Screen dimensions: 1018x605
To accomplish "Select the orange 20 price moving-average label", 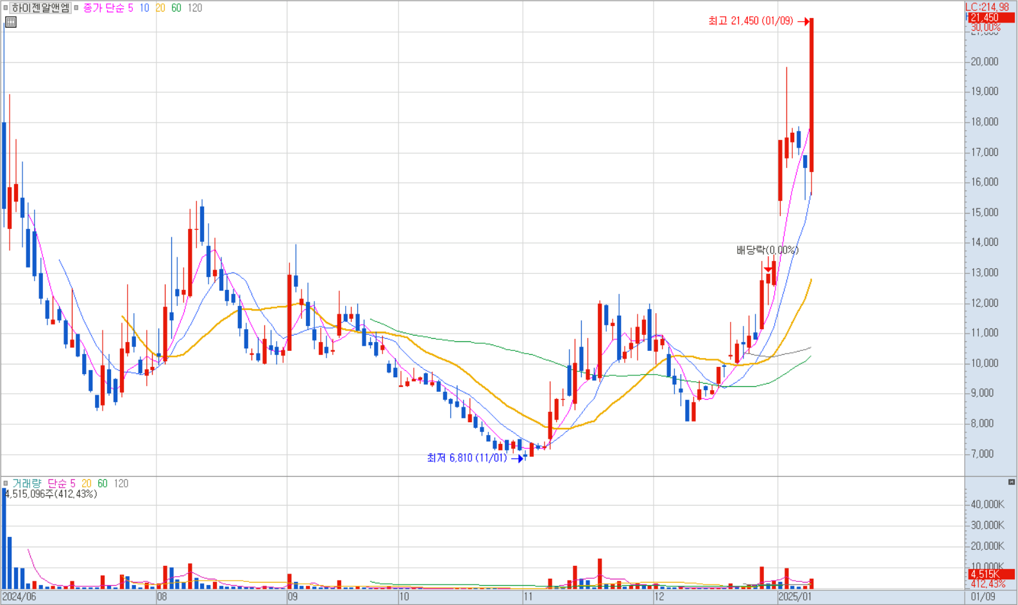I will [160, 8].
